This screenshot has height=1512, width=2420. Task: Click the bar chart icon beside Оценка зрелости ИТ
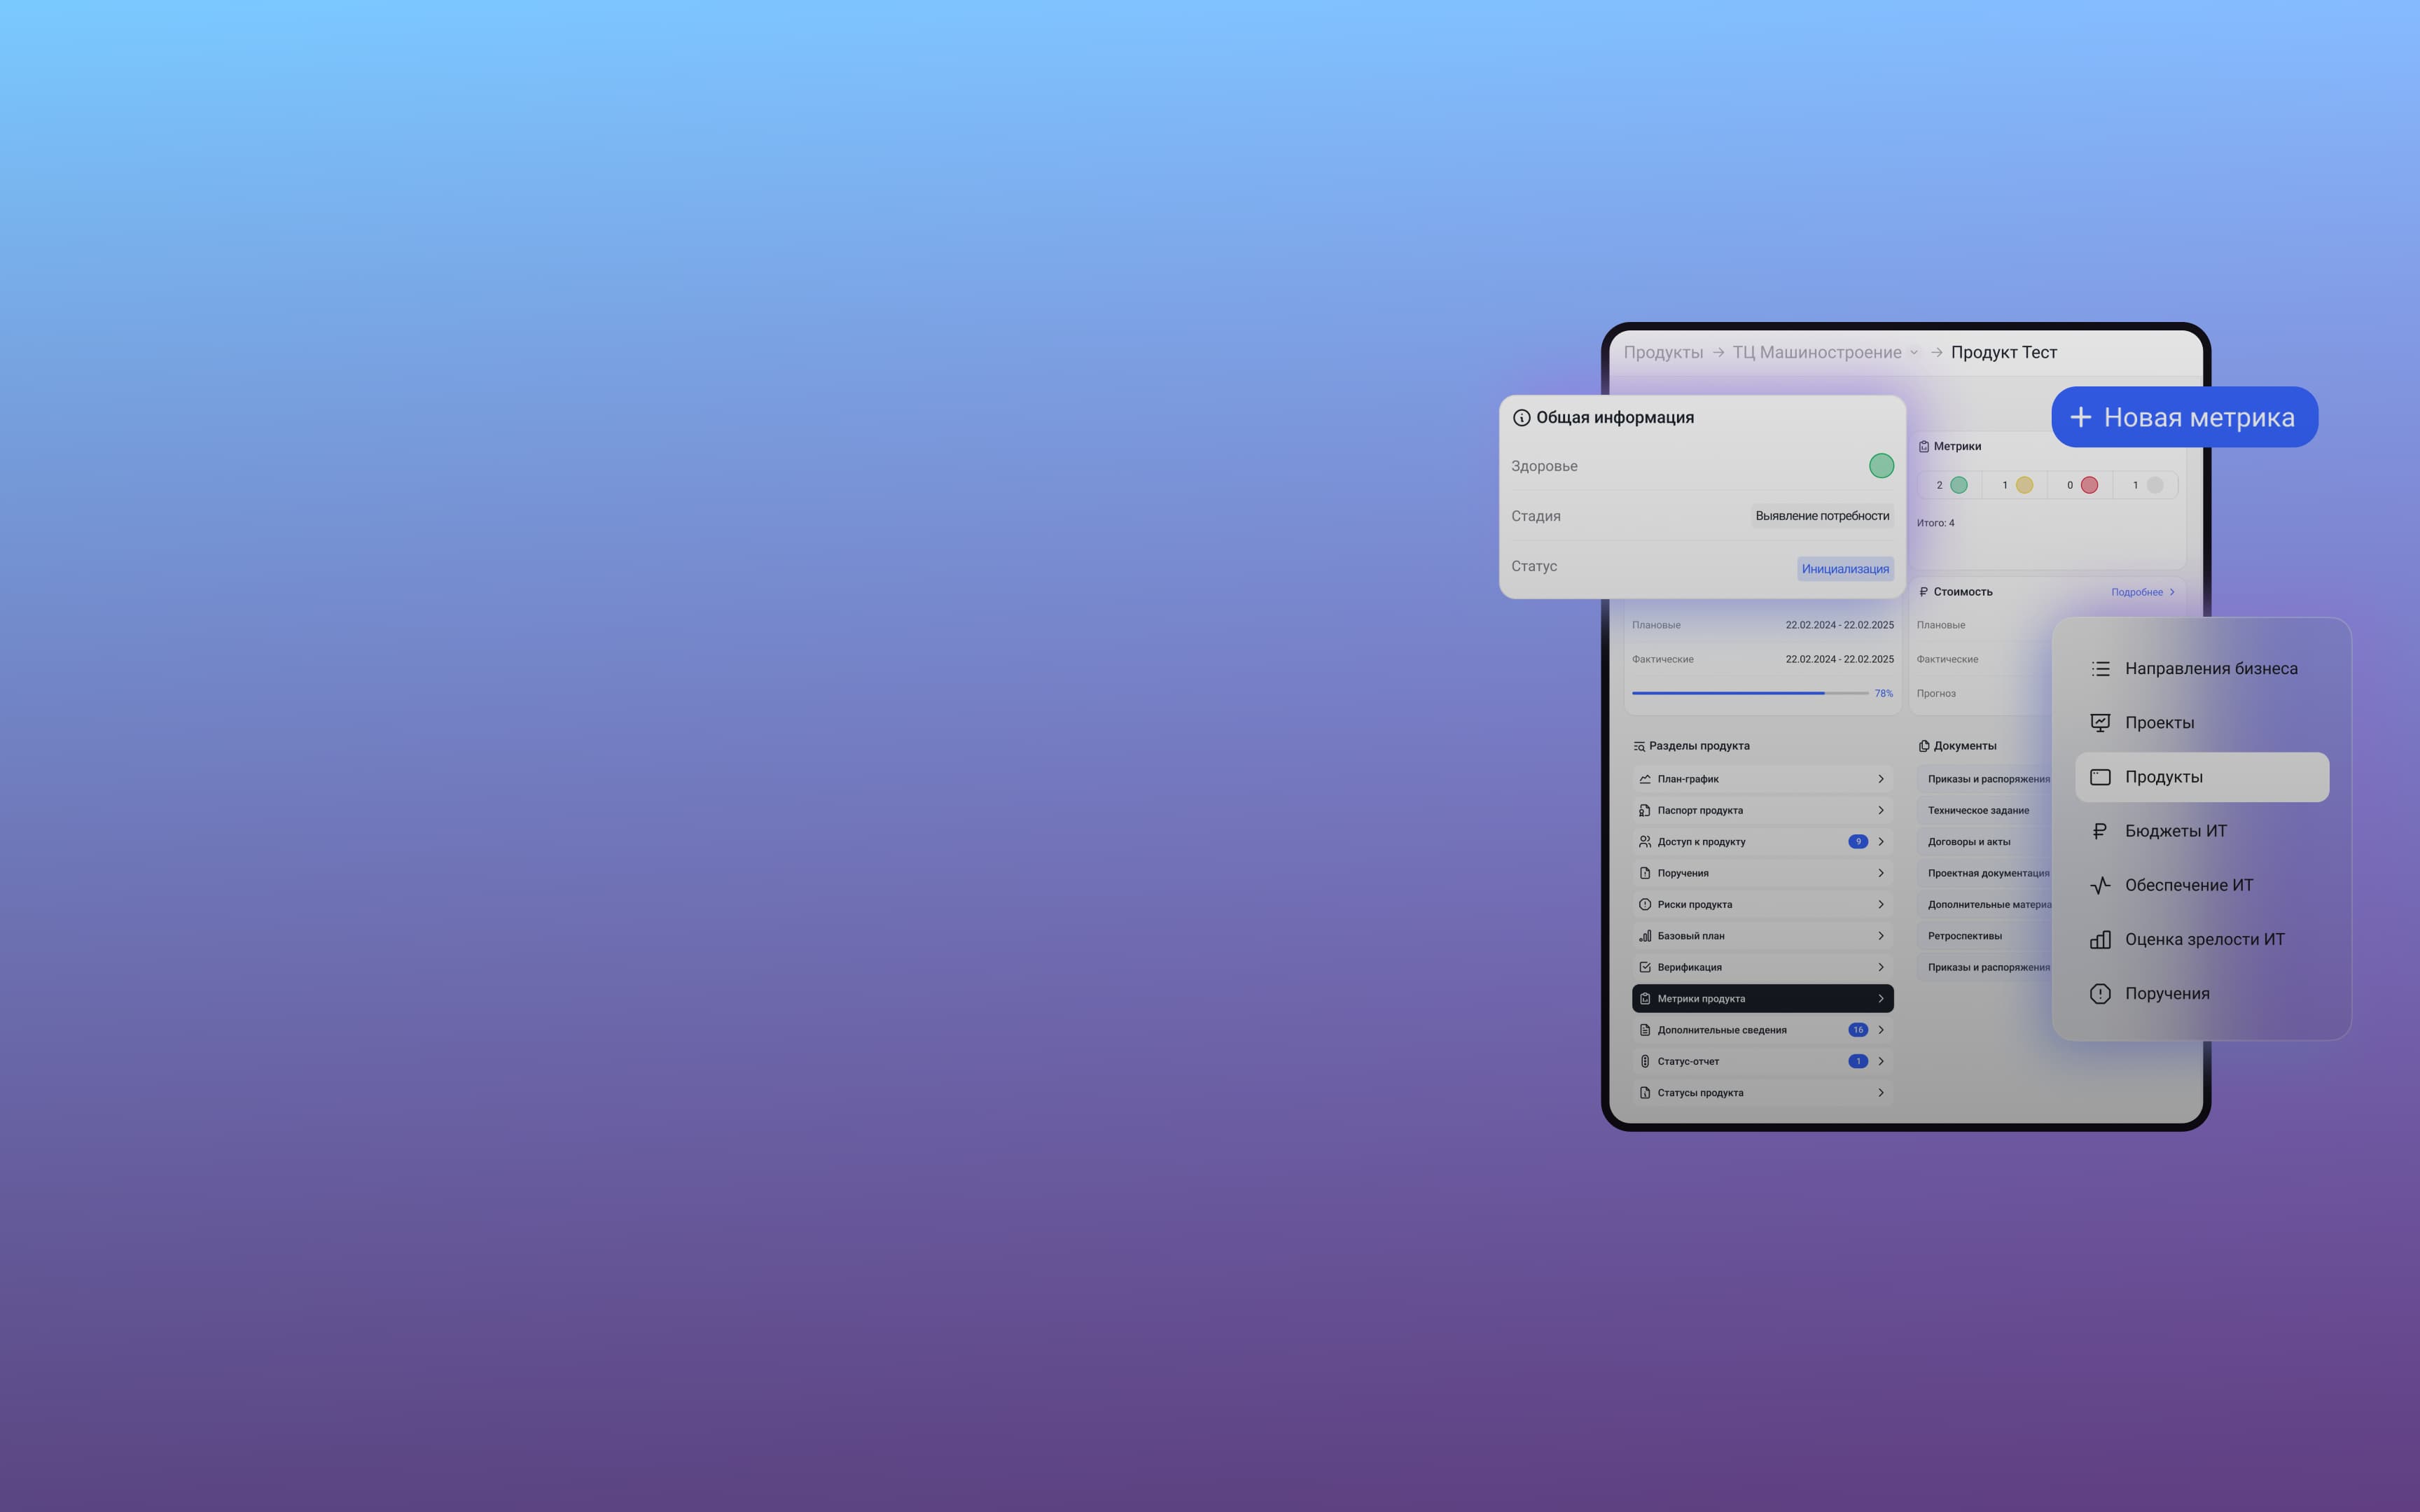pyautogui.click(x=2100, y=939)
